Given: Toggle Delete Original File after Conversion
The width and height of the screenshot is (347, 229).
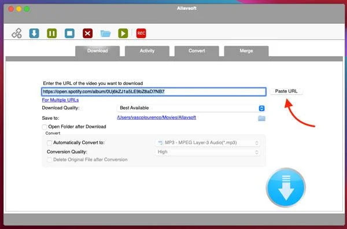Looking at the screenshot, I should (x=49, y=160).
